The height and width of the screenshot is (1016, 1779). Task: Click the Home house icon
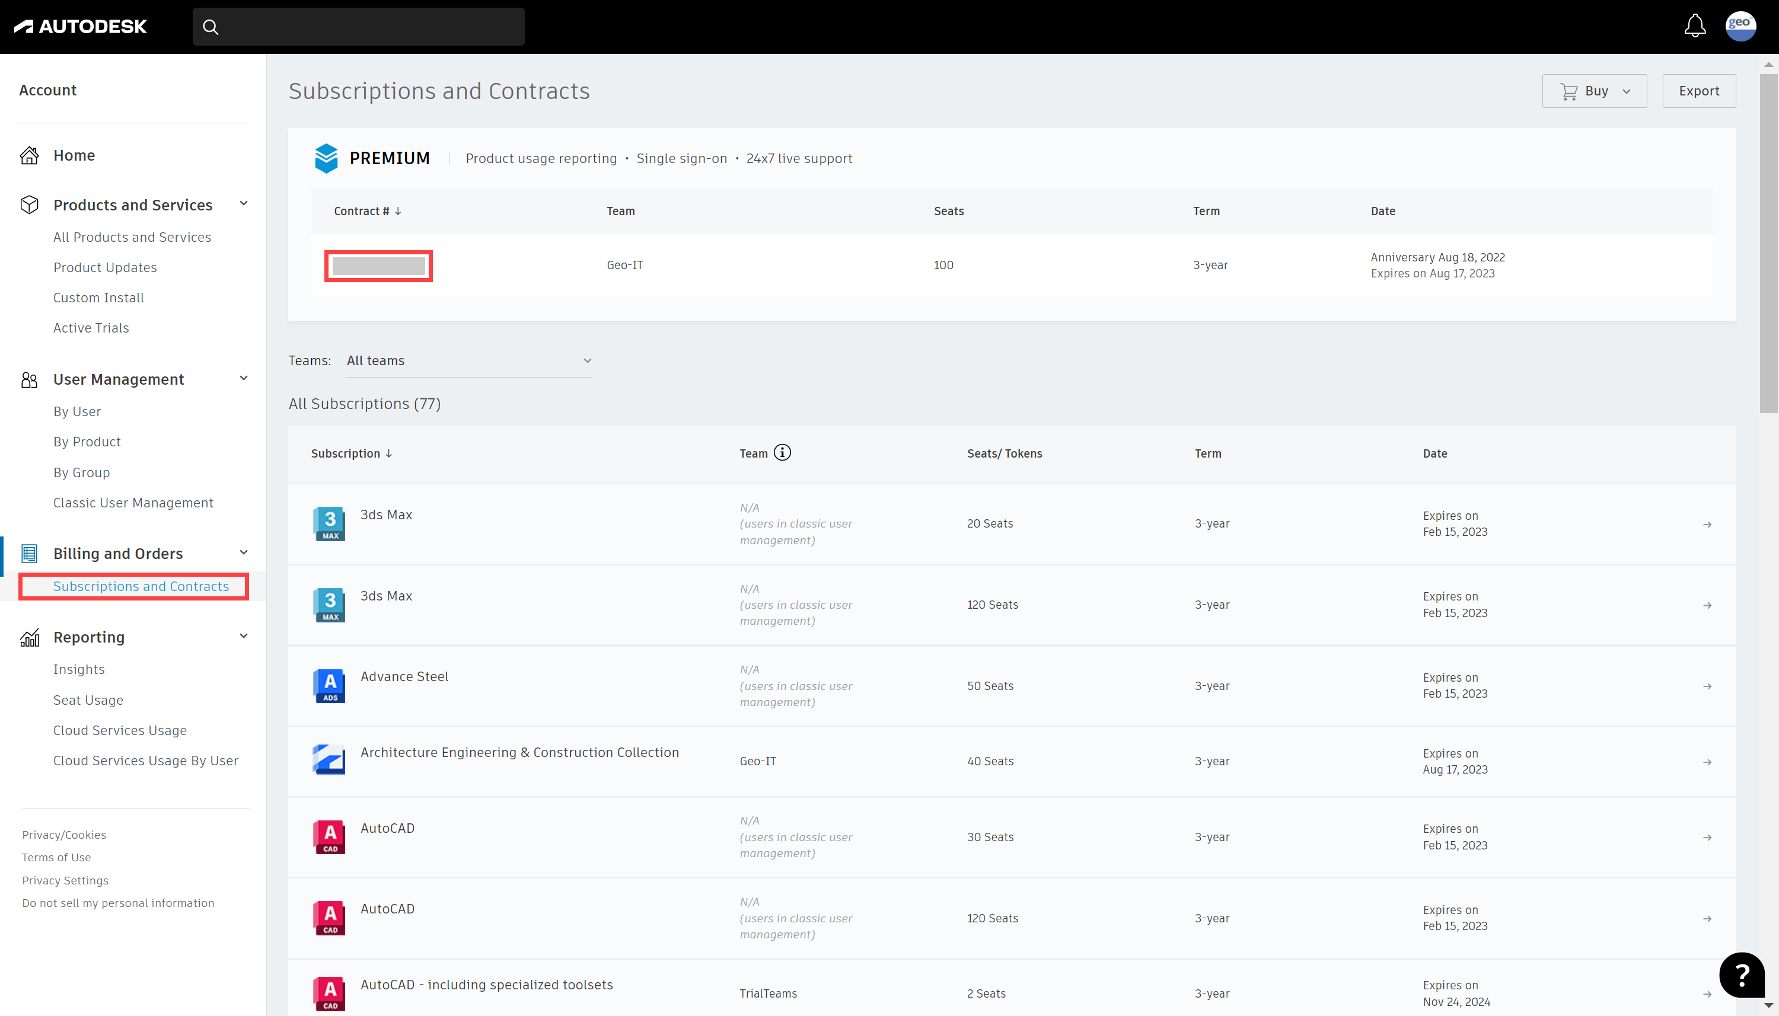(x=29, y=155)
